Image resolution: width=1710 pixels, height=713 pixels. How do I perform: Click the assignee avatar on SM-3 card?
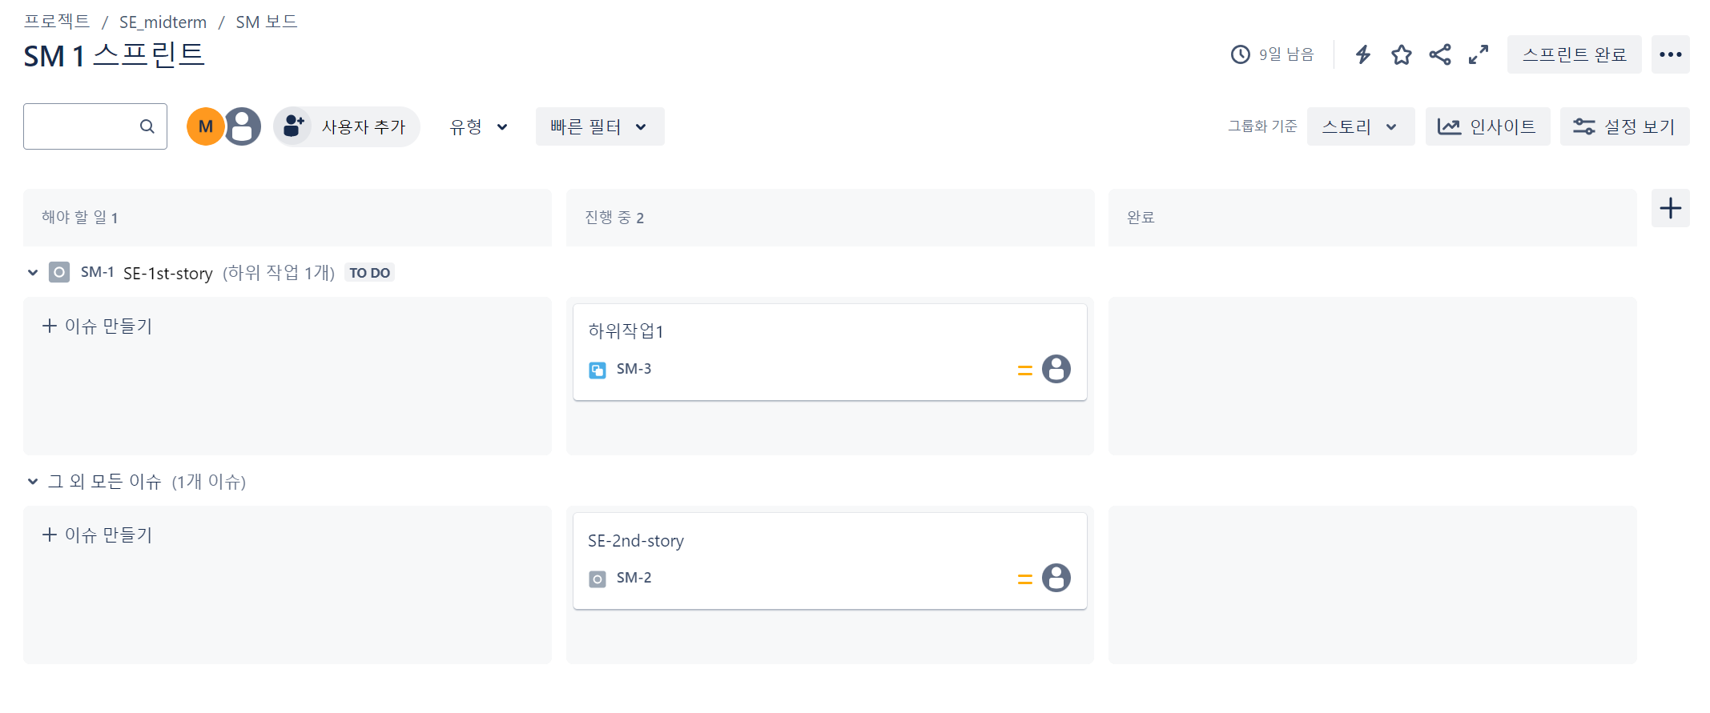coord(1056,369)
